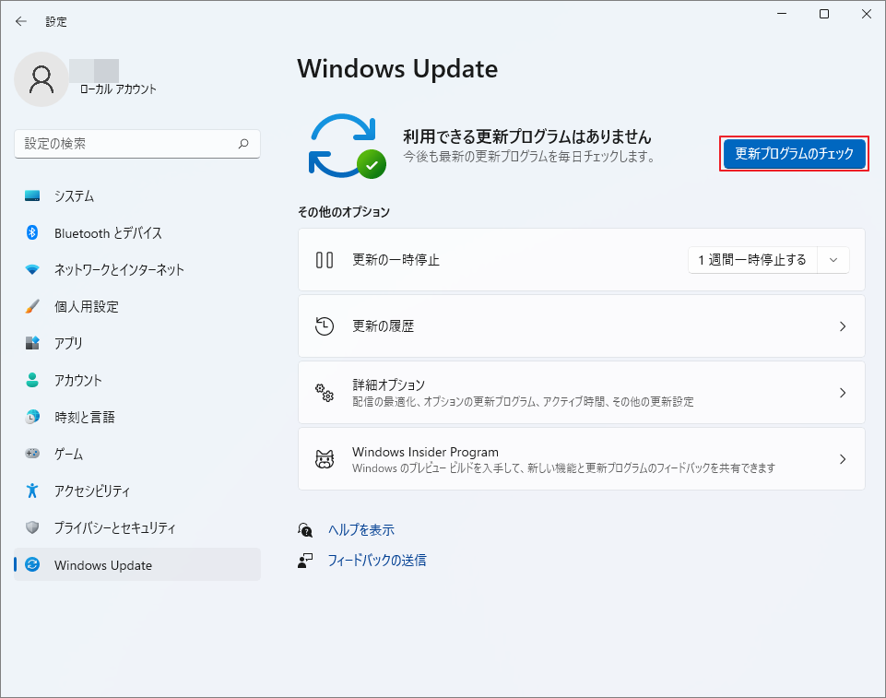Viewport: 886px width, 698px height.
Task: Click the large update status sync icon
Action: 347,147
